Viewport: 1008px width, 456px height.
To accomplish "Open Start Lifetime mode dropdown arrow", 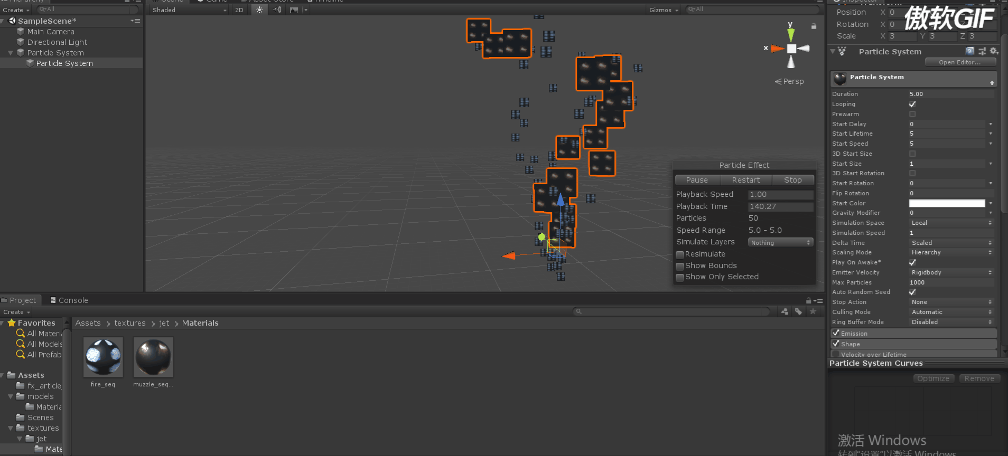I will [x=991, y=134].
